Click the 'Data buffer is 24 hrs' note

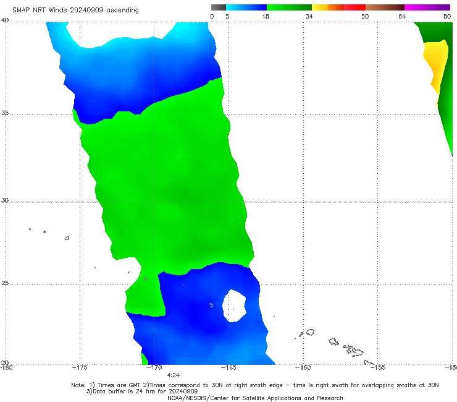pyautogui.click(x=142, y=391)
